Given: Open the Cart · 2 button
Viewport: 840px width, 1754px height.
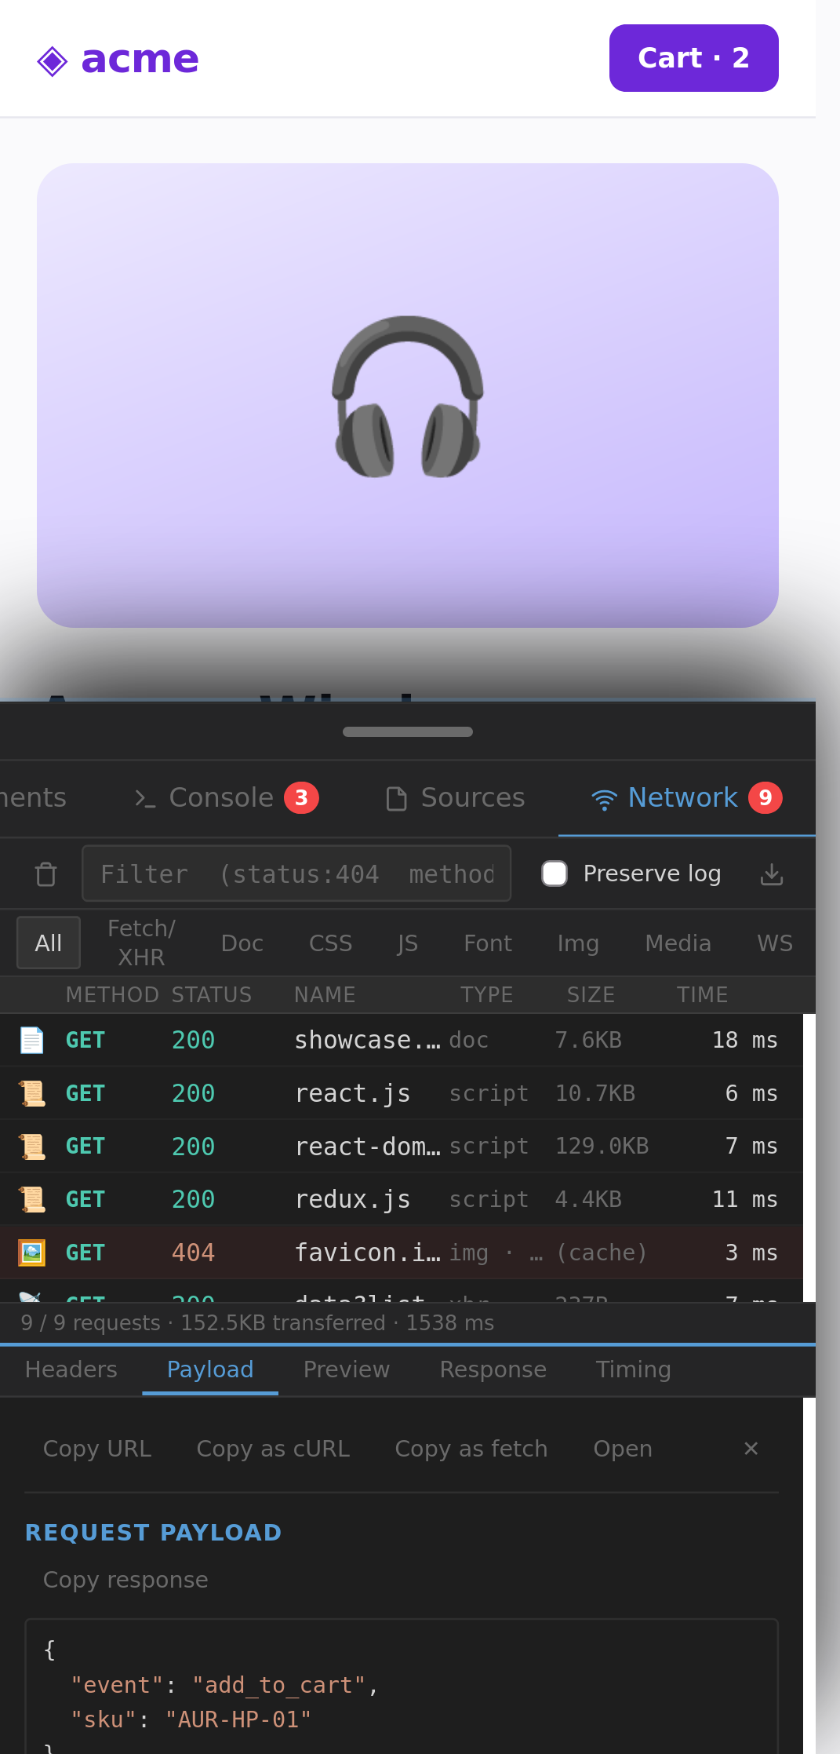Looking at the screenshot, I should [693, 58].
